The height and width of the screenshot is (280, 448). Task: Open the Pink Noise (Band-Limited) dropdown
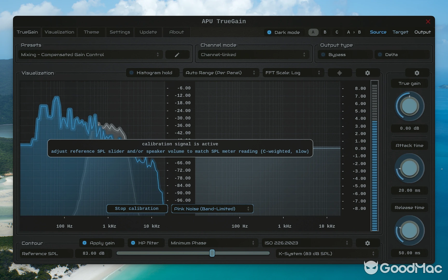(x=212, y=209)
